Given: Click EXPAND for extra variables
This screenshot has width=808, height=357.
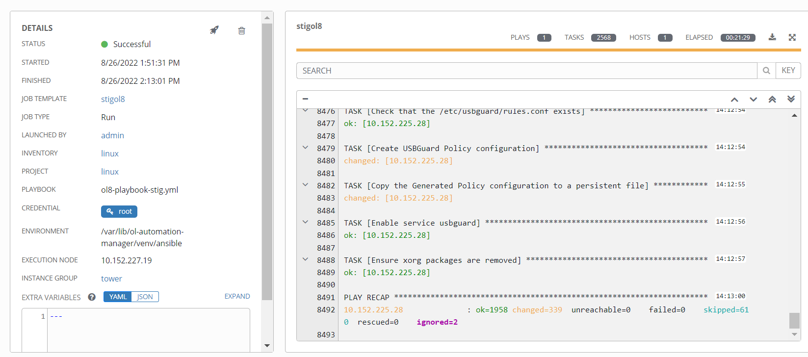Looking at the screenshot, I should pos(237,296).
